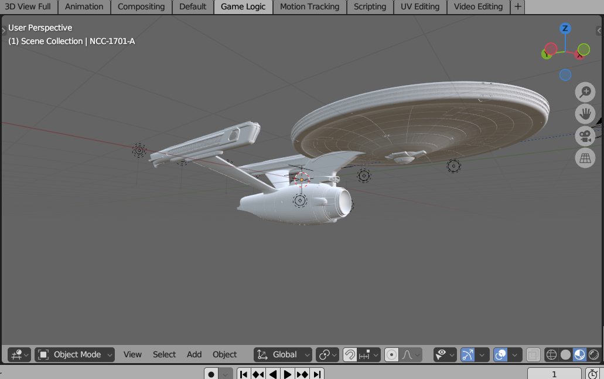Open the snap element options dropdown
The image size is (604, 379).
368,354
